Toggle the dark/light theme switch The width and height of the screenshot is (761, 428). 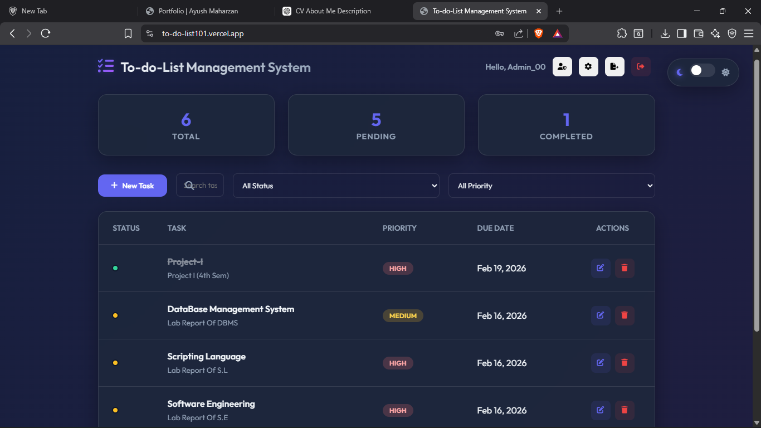tap(702, 71)
